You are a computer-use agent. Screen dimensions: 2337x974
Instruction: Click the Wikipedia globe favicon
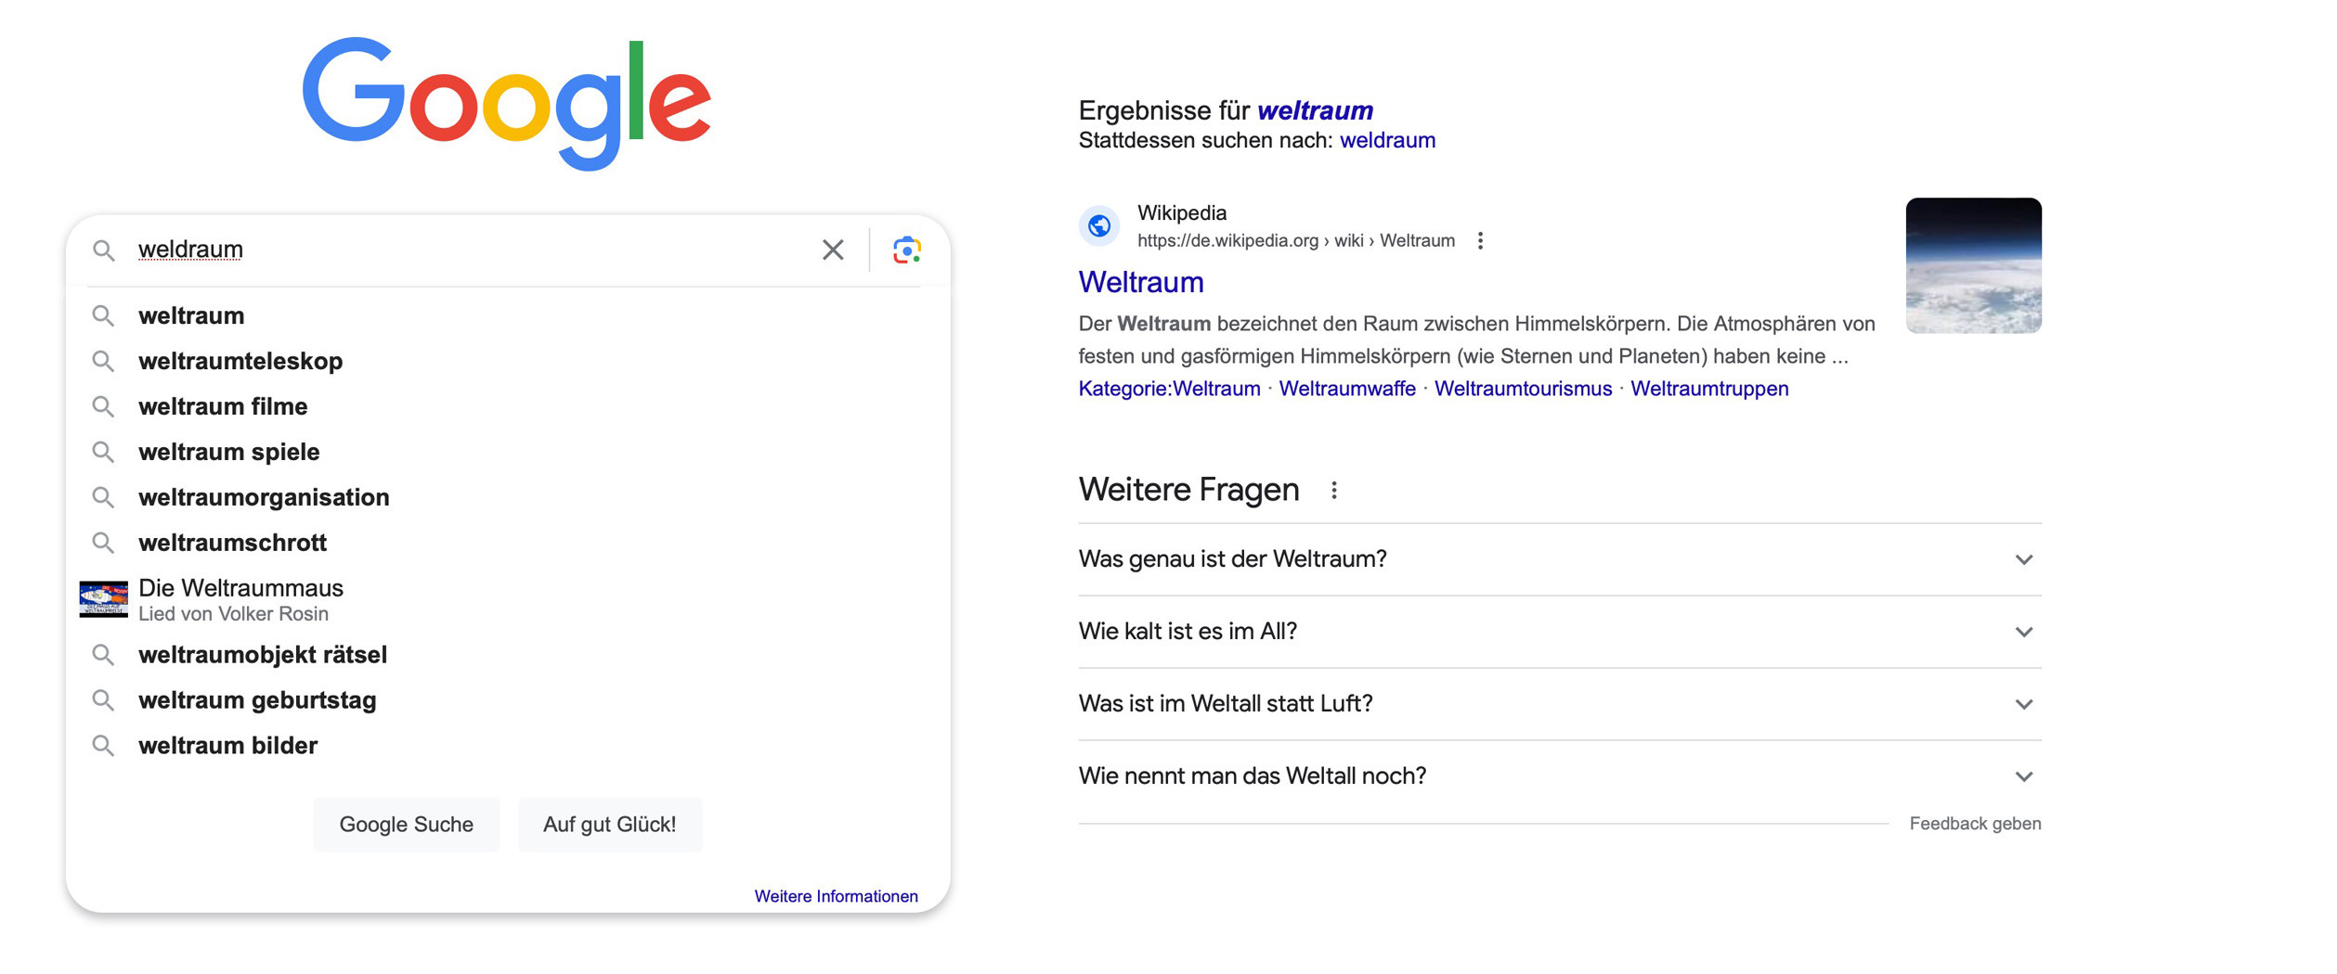coord(1099,225)
